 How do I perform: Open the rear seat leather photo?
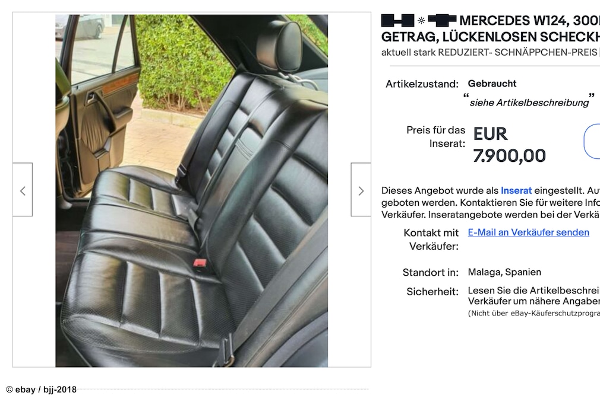(192, 191)
